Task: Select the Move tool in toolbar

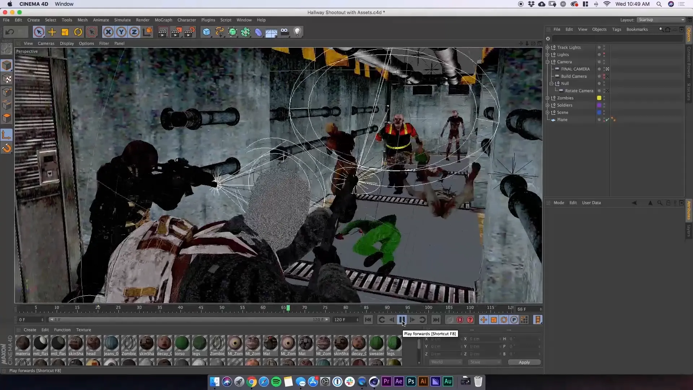Action: coord(52,32)
